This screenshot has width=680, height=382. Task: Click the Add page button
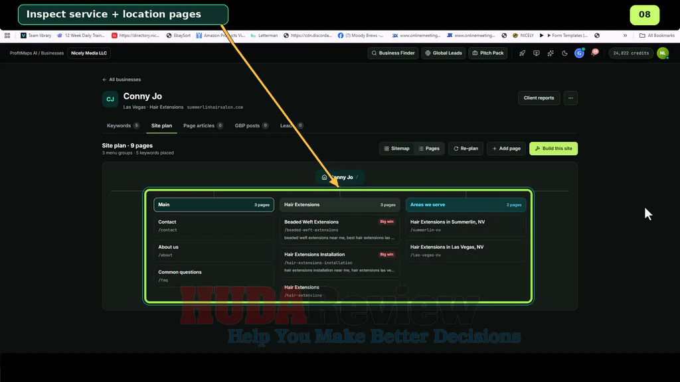[x=506, y=149]
